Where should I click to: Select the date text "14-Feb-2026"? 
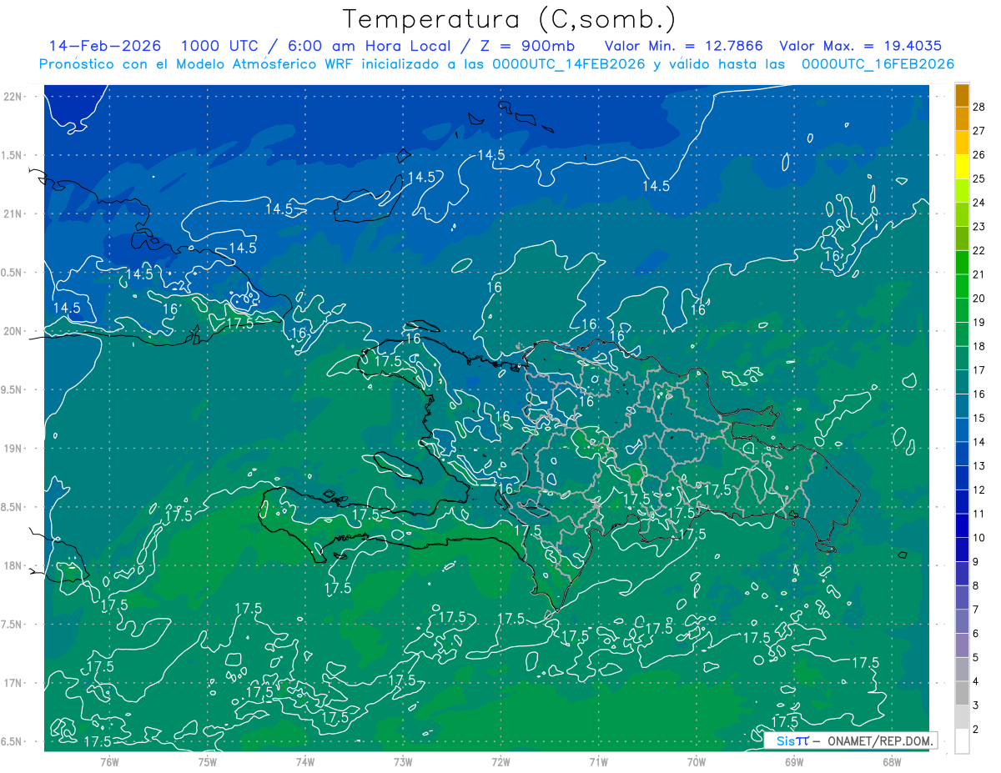tap(105, 46)
